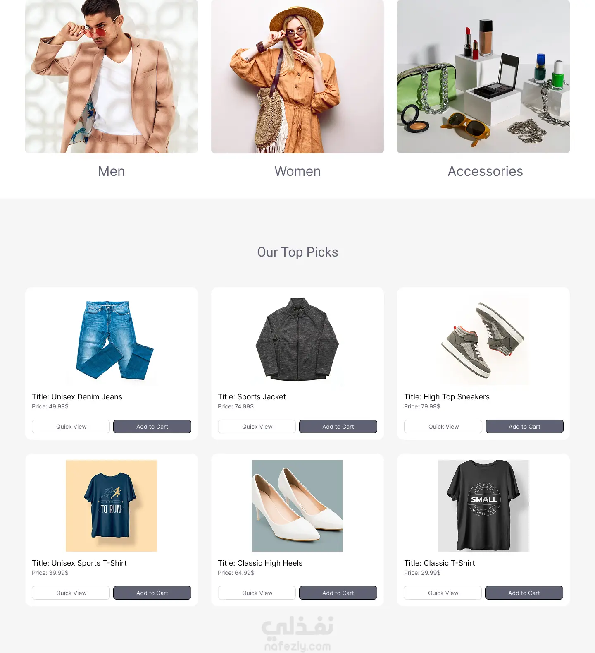This screenshot has height=653, width=595.
Task: Quick View the Sports Jacket
Action: (257, 427)
